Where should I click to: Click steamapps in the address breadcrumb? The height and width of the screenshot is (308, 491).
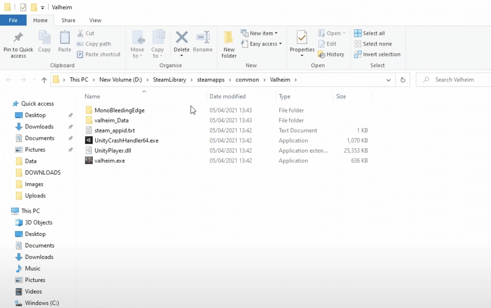tap(211, 80)
